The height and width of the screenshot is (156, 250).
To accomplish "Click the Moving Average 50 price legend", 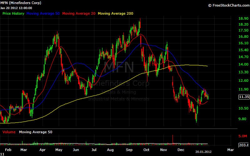I will click(43, 13).
